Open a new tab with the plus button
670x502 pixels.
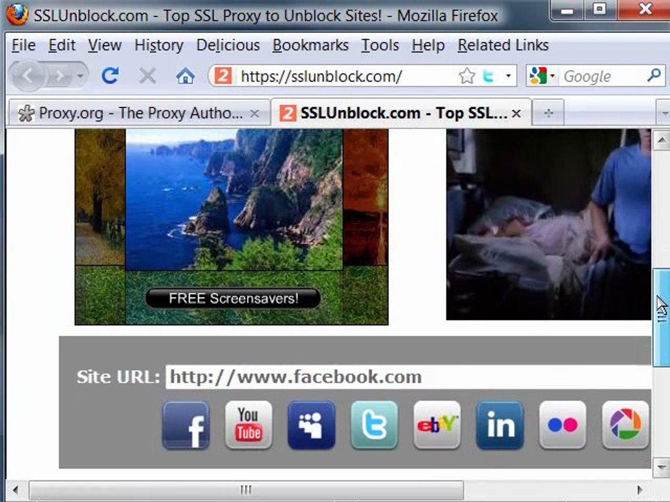coord(549,113)
